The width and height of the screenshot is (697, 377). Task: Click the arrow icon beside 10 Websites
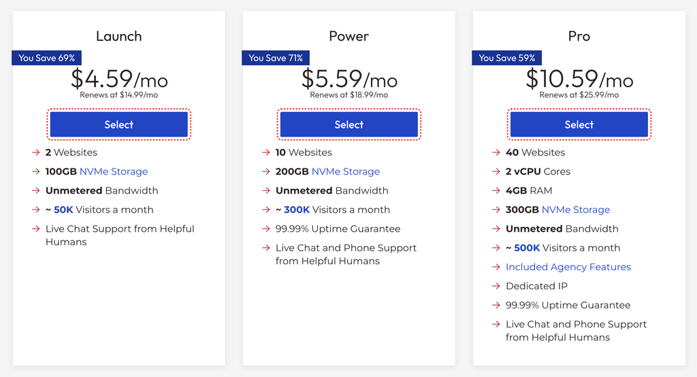tap(266, 153)
